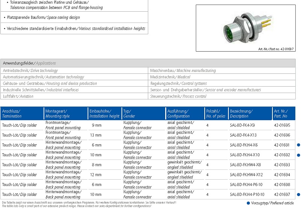Open part number 42-01695 in the table

point(282,125)
